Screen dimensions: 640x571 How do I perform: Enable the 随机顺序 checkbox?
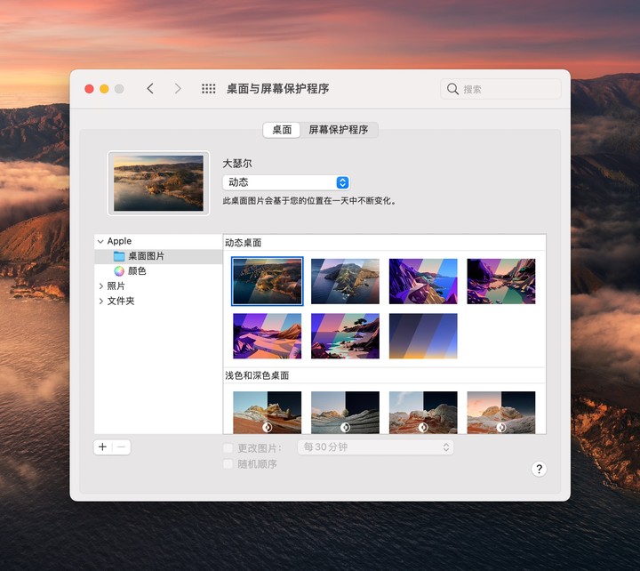[x=228, y=464]
